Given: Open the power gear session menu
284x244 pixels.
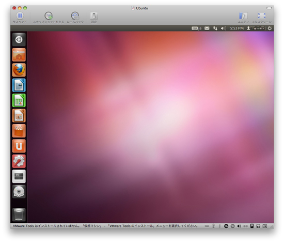Looking at the screenshot, I should click(x=270, y=28).
